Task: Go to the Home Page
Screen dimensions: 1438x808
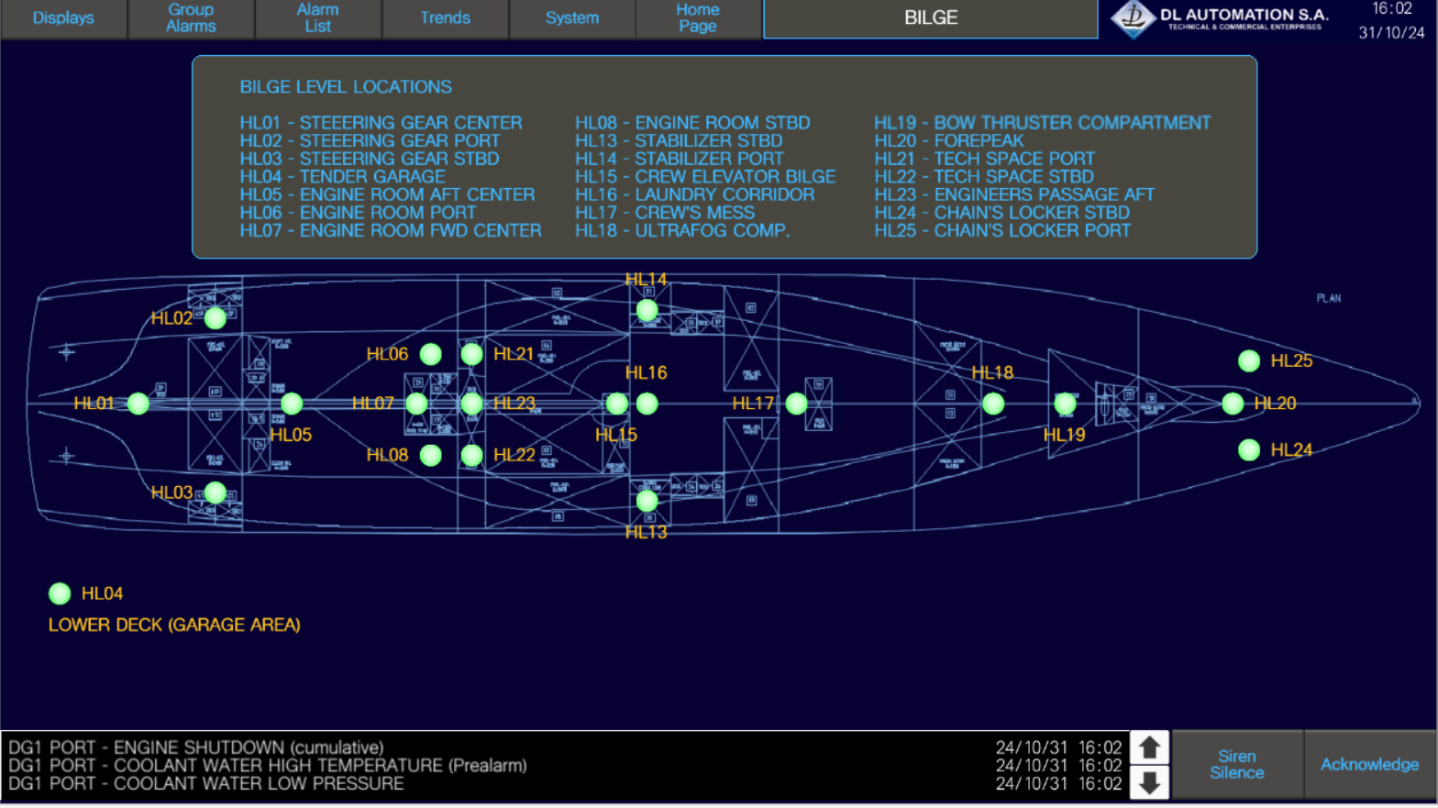Action: [698, 18]
